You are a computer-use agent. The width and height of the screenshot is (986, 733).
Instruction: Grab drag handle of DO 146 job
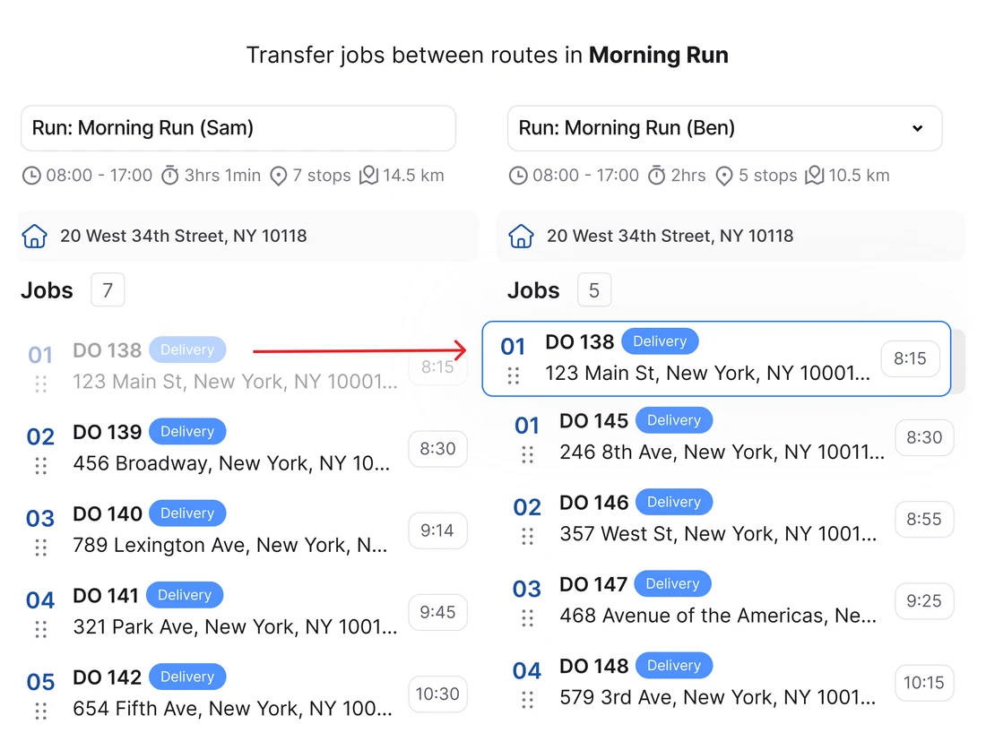tap(528, 536)
